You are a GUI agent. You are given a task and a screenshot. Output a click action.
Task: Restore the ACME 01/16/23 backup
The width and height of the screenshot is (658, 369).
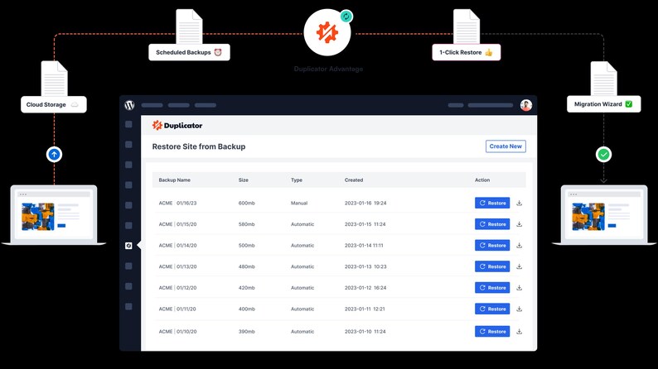coord(492,203)
